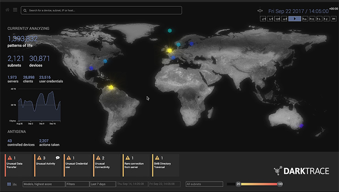Step back one day in timeline
This screenshot has height=192, width=339.
click(x=263, y=19)
